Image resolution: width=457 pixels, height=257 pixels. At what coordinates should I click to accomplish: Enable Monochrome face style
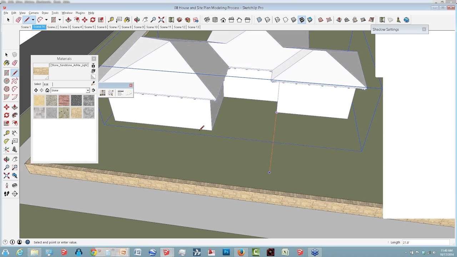click(310, 20)
